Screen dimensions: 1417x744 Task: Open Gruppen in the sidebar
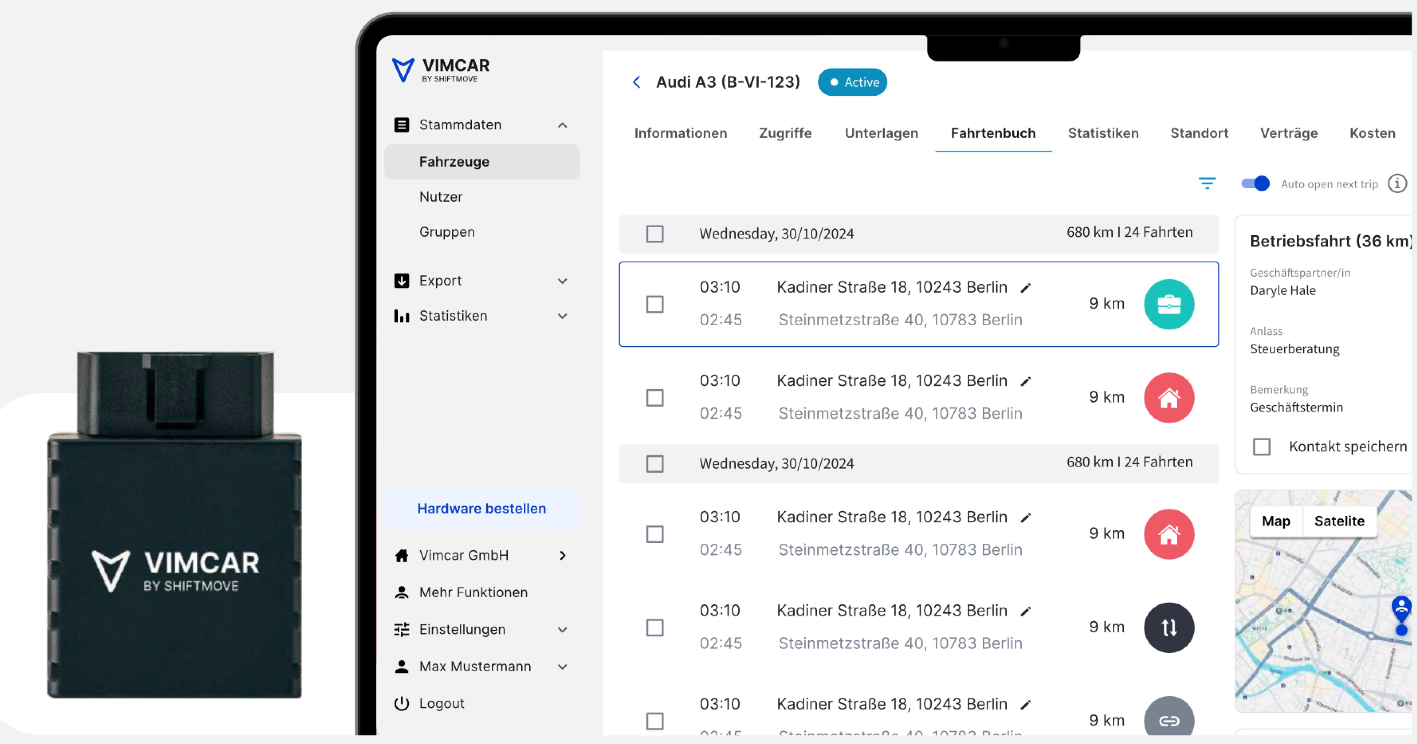coord(447,232)
